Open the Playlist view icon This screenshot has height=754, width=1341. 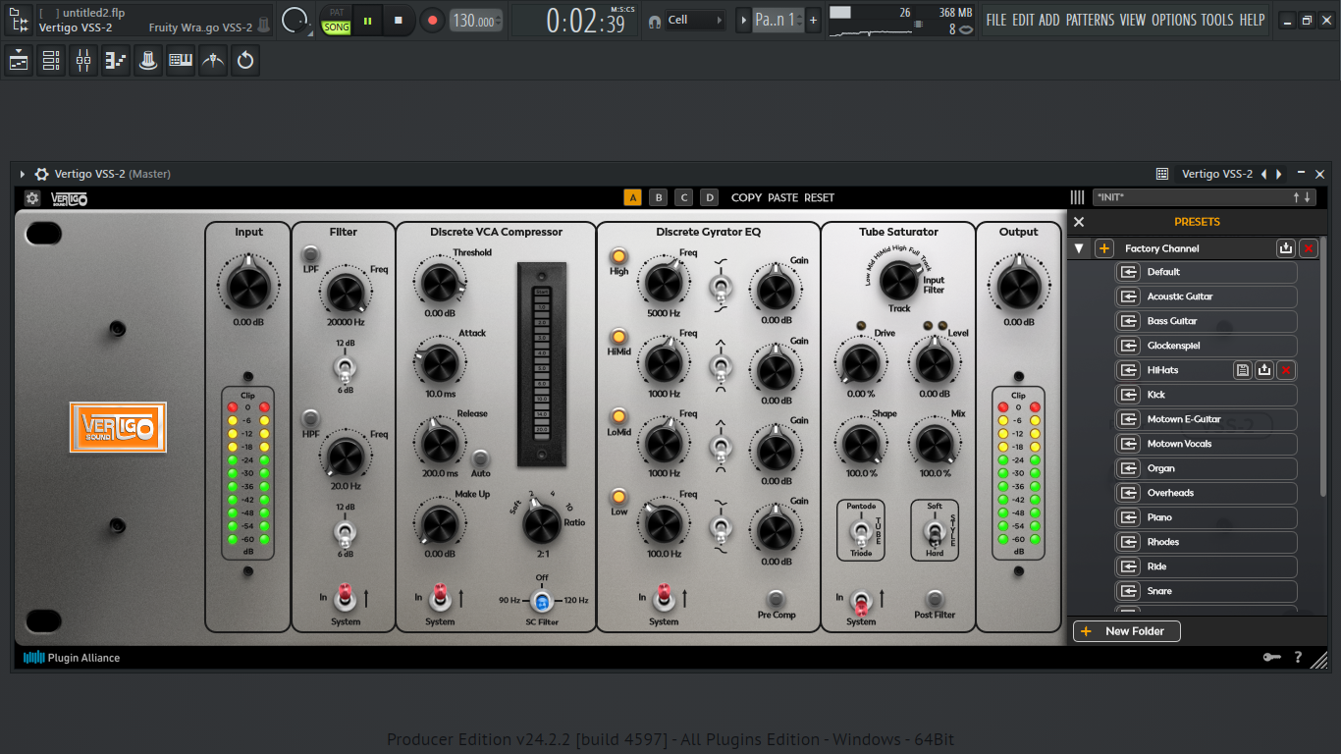19,61
